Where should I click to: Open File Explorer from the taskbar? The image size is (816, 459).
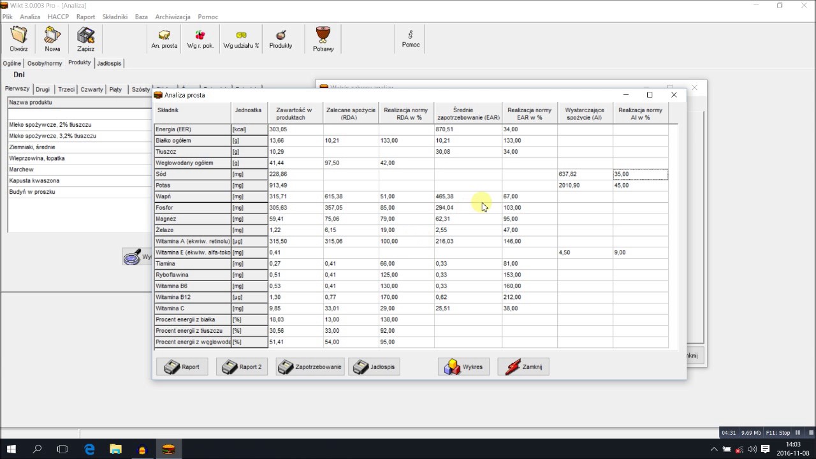(116, 449)
